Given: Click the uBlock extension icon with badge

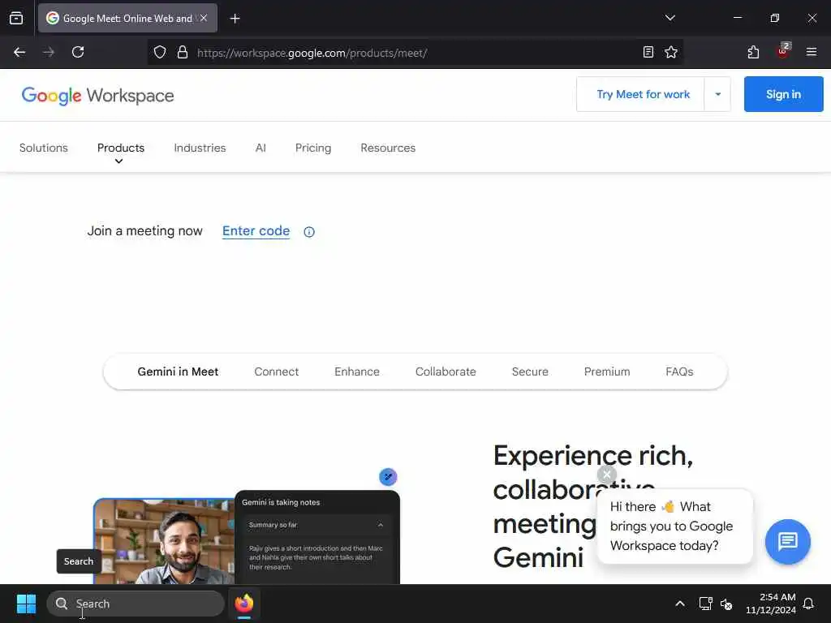Looking at the screenshot, I should [x=783, y=51].
